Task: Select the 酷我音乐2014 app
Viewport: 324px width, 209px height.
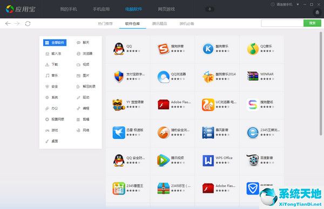Action: click(x=217, y=77)
